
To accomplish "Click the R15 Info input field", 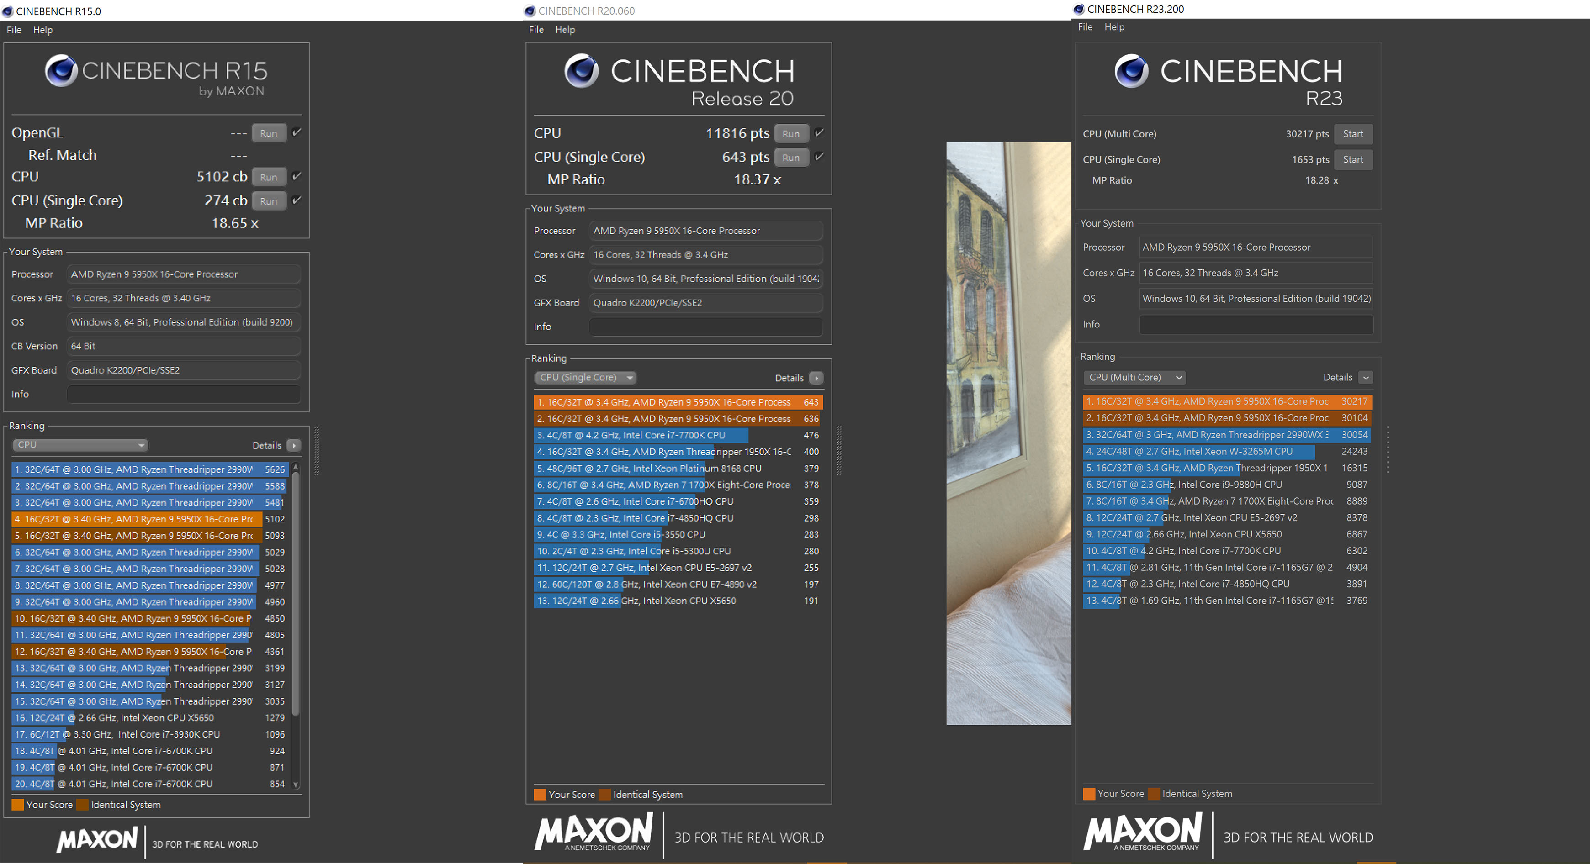I will pyautogui.click(x=183, y=394).
